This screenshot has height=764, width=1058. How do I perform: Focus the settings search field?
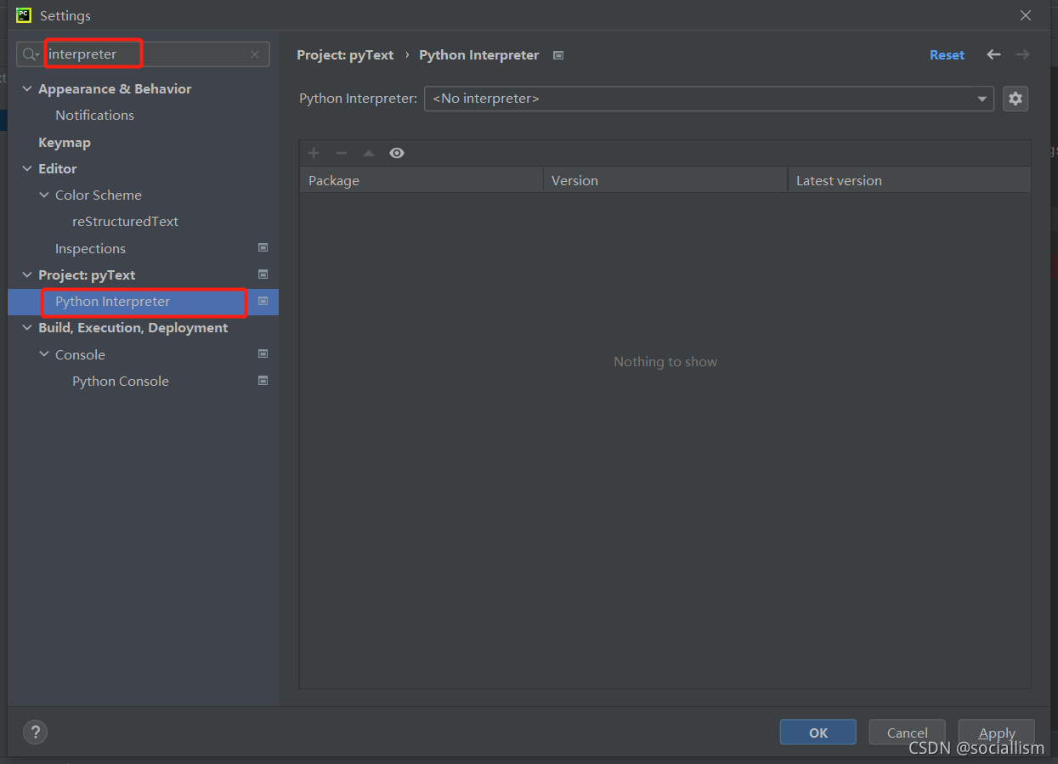coord(144,54)
